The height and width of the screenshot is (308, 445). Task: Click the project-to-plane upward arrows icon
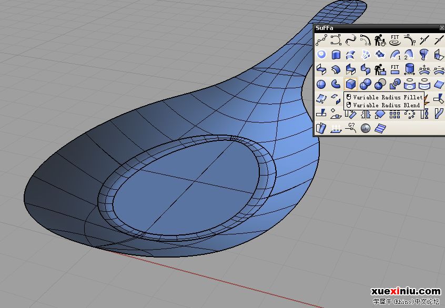click(x=336, y=128)
